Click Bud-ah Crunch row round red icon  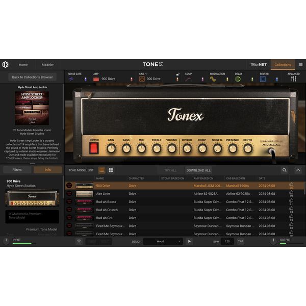[x=69, y=210]
